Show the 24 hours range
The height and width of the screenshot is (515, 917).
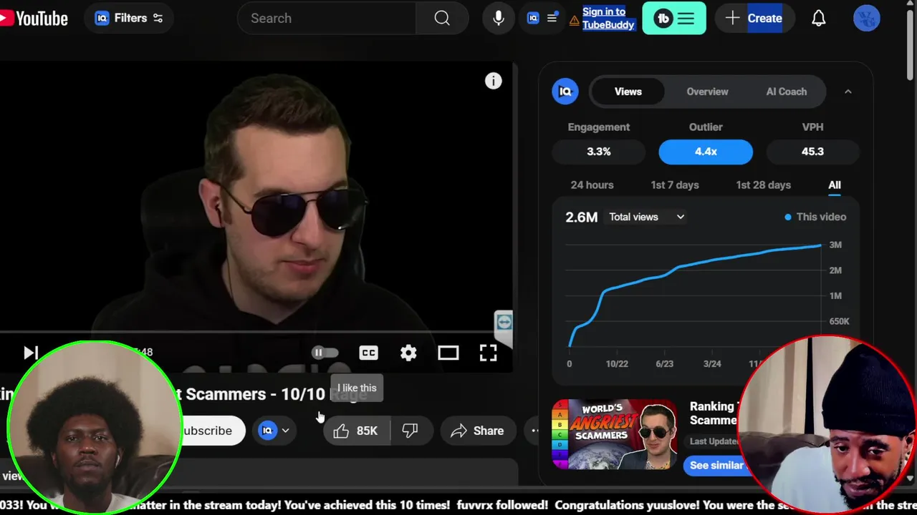tap(592, 185)
